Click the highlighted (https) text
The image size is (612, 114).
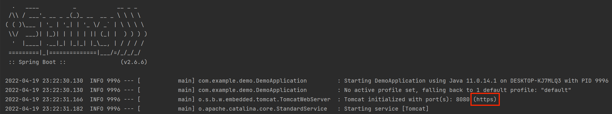pyautogui.click(x=485, y=100)
